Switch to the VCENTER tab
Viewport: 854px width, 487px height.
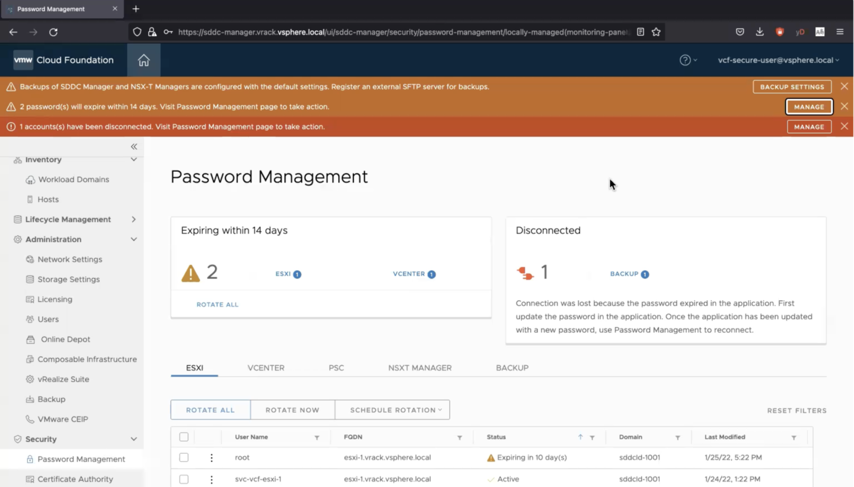(266, 367)
